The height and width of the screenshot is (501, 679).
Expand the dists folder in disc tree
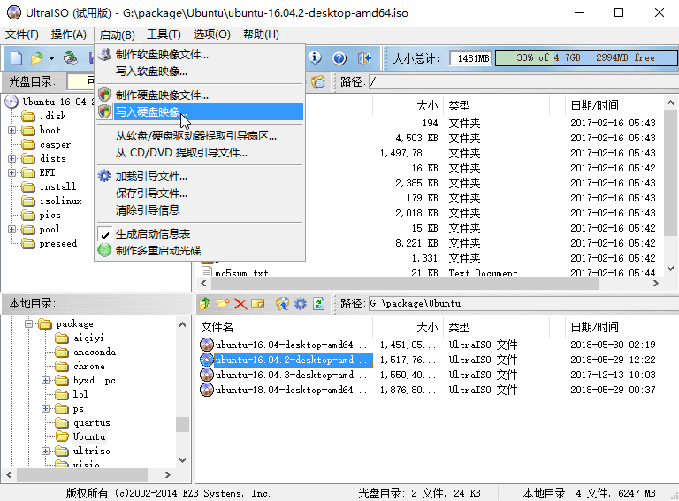click(x=11, y=158)
